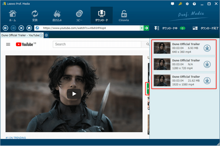Open the registration key icon
Screen dimensions: 220x146
click(180, 4)
